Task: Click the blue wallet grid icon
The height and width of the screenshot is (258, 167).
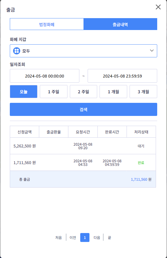Action: [17, 51]
